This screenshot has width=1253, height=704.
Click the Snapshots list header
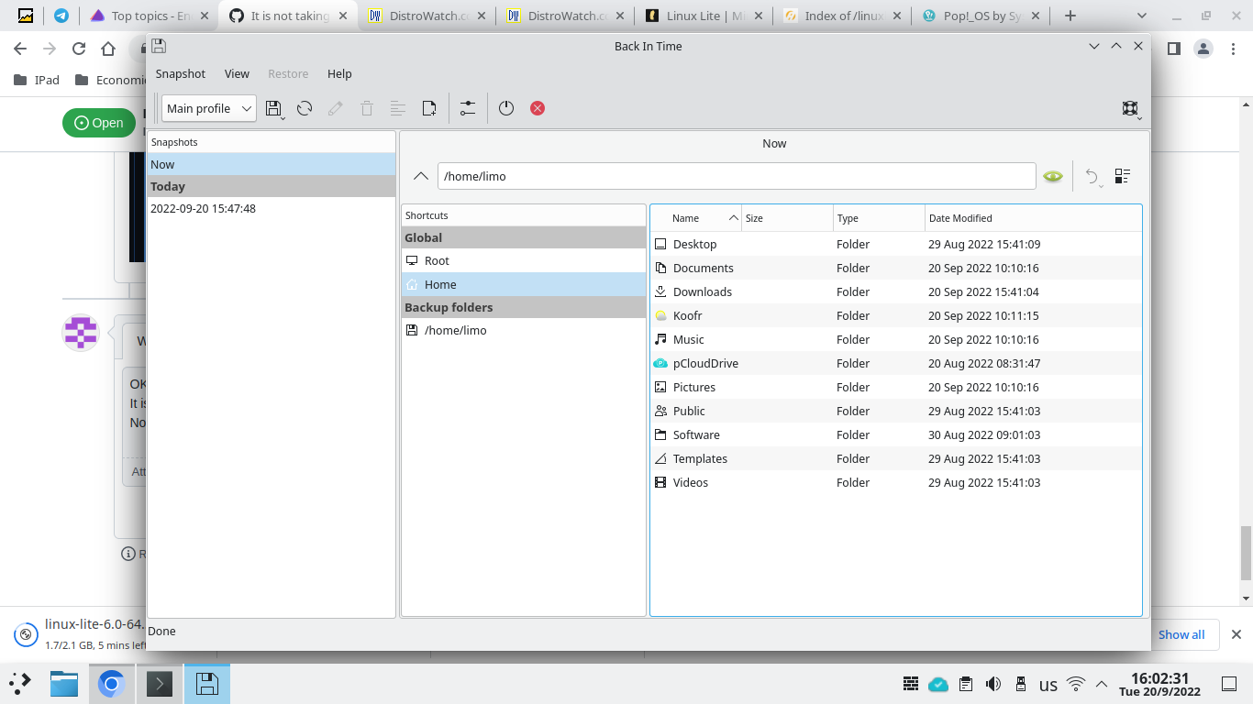272,142
